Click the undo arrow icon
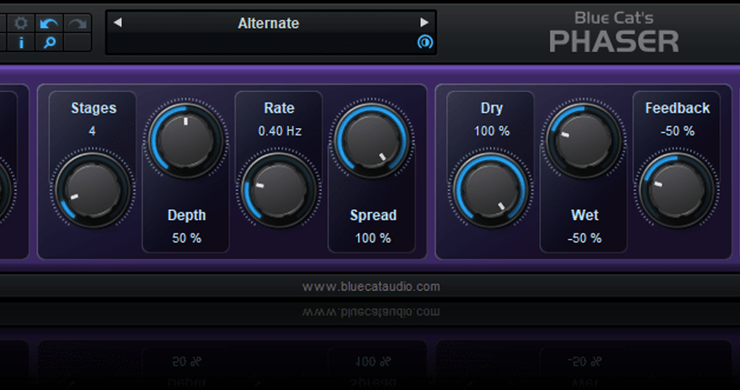The image size is (740, 390). [x=49, y=23]
